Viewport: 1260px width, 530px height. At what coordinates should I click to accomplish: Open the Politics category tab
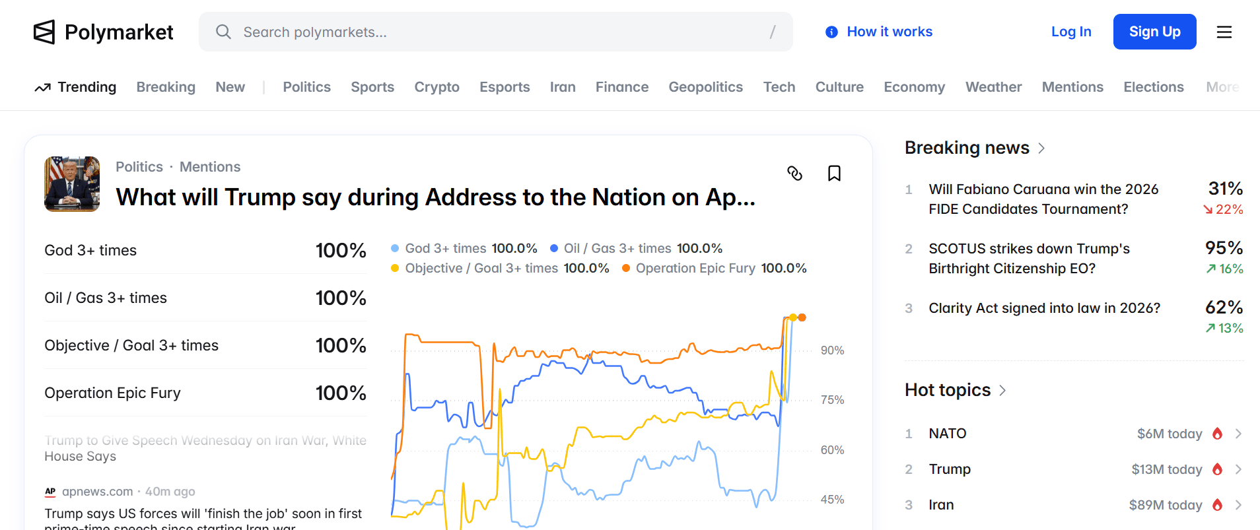pyautogui.click(x=307, y=87)
